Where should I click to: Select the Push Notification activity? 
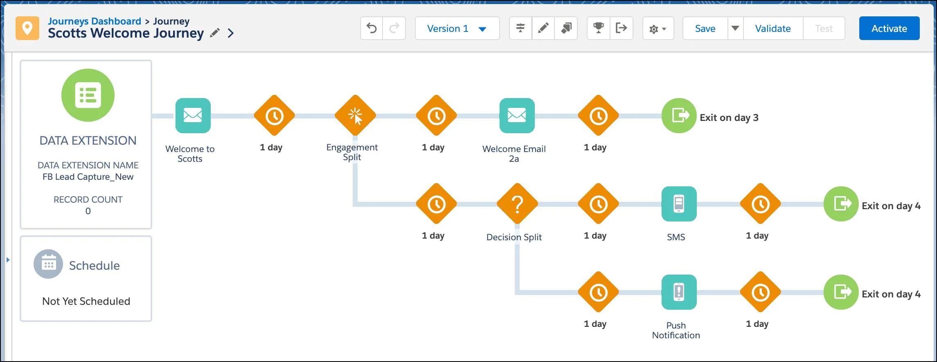[679, 292]
